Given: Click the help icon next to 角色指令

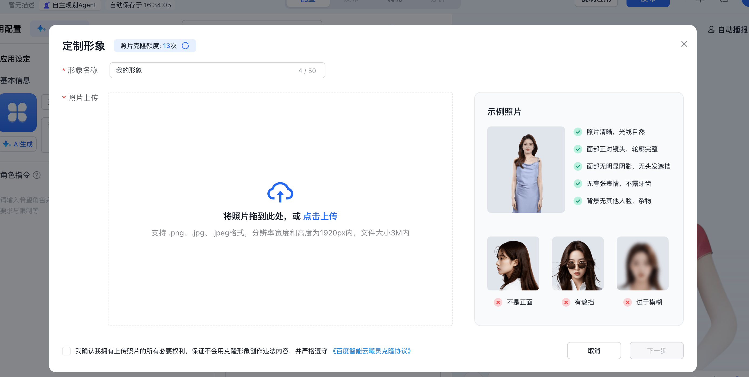Looking at the screenshot, I should (x=37, y=175).
